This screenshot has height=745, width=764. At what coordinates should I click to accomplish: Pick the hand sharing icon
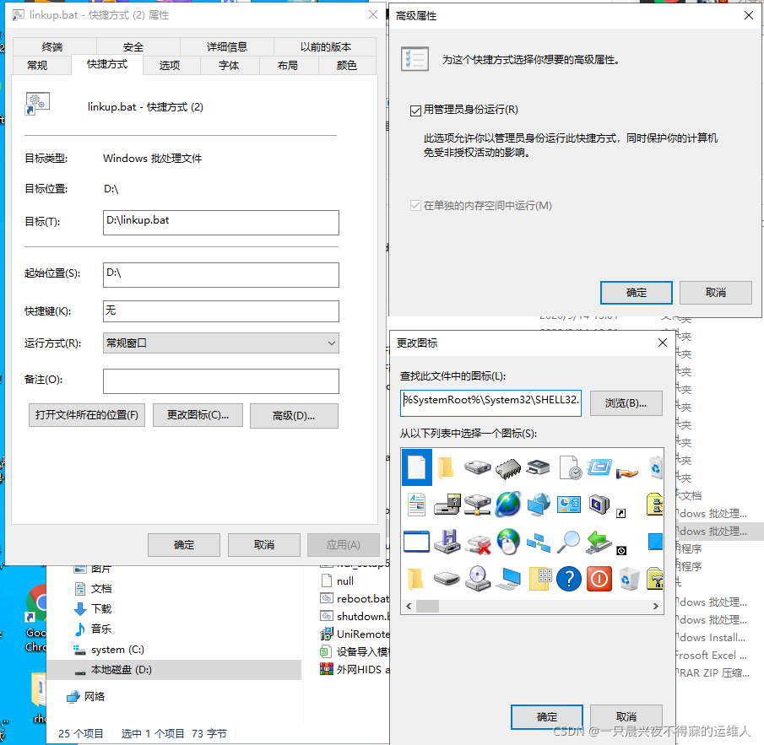pos(627,472)
